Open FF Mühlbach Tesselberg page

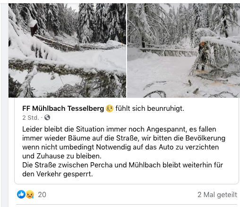tap(63, 108)
